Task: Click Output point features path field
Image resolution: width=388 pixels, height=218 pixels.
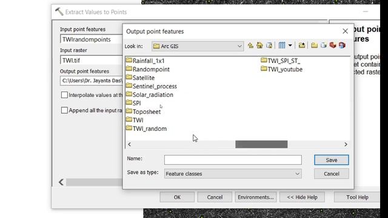Action: pos(92,81)
